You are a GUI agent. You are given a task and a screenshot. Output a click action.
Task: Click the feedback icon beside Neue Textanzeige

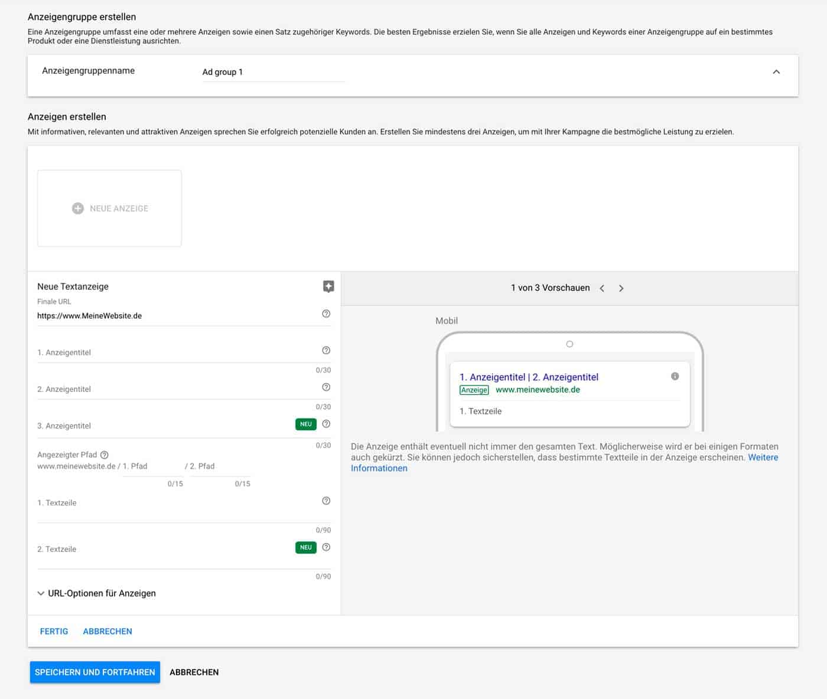coord(328,286)
